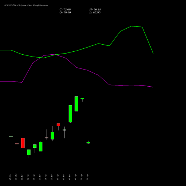Viewport: 186px width, 186px height.
Task: Click the '02 Apr' date axis label
Action: [28, 177]
